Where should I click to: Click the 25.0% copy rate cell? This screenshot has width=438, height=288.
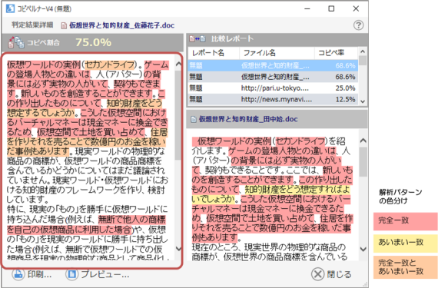[x=345, y=88]
